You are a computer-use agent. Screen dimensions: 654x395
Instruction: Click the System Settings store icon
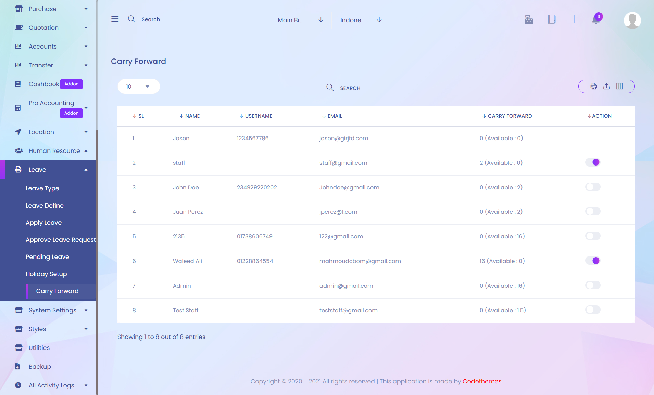click(x=19, y=310)
